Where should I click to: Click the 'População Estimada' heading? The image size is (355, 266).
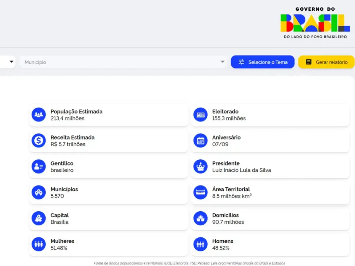pos(77,112)
